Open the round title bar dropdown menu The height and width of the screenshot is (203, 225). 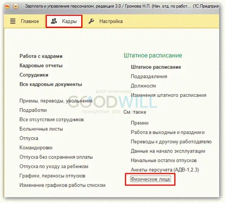(16, 6)
